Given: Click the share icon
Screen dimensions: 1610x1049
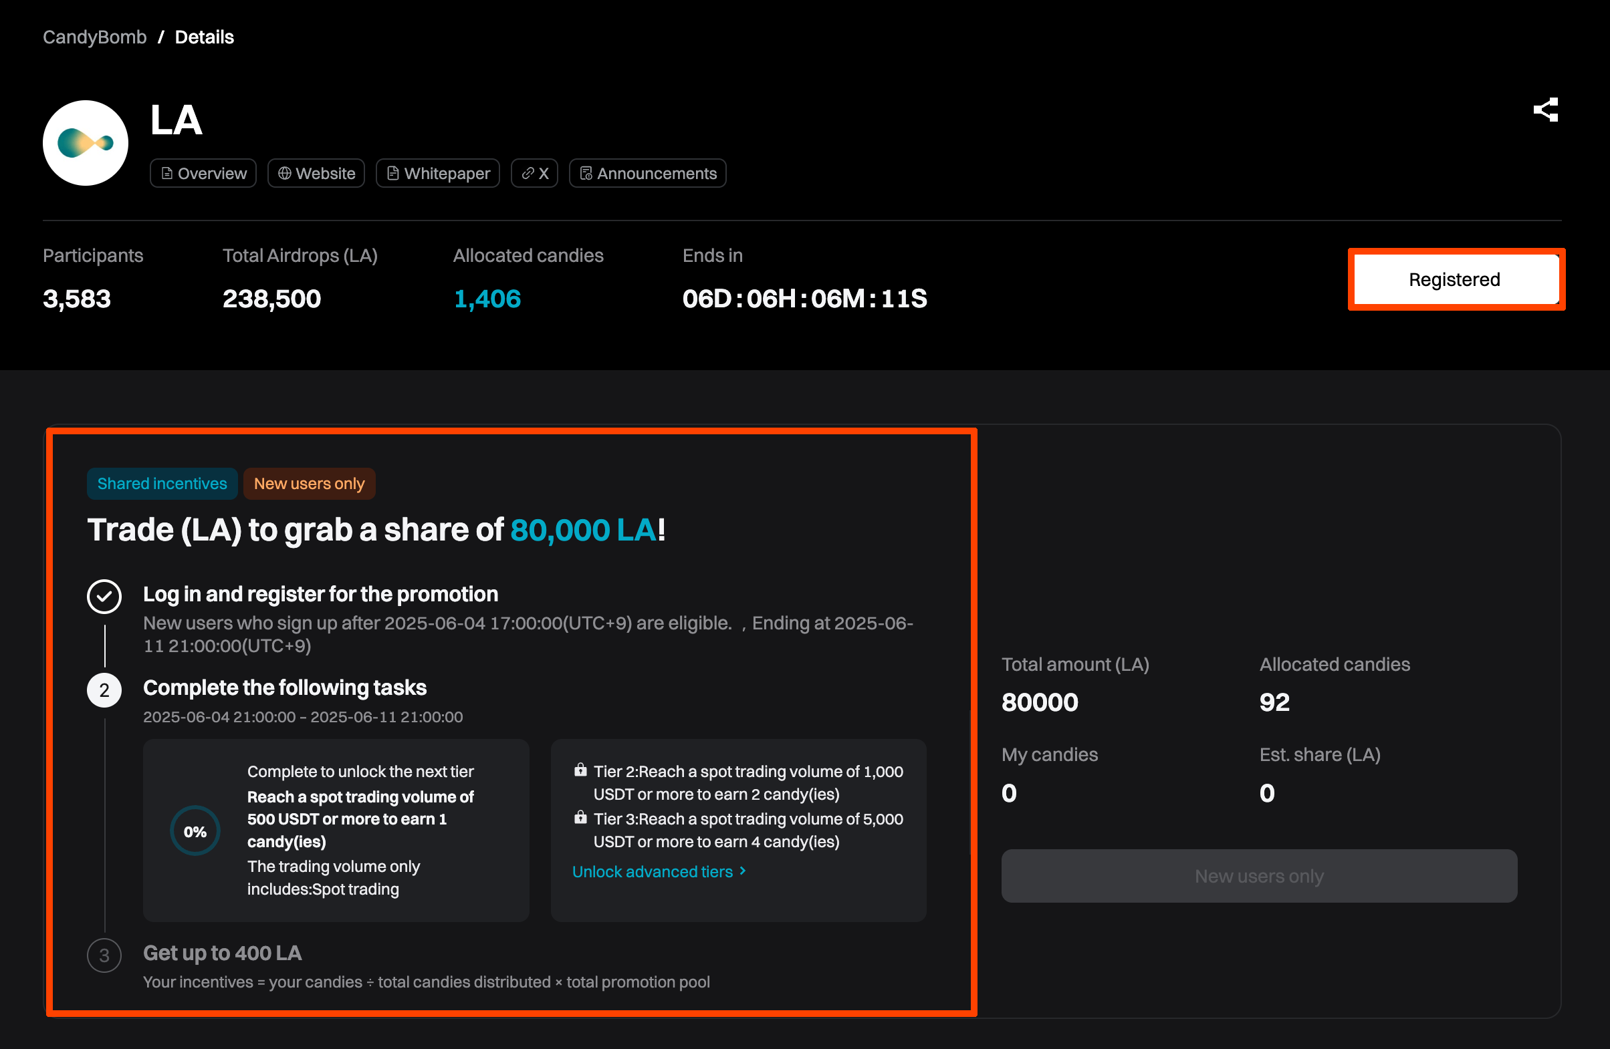Looking at the screenshot, I should pos(1545,110).
